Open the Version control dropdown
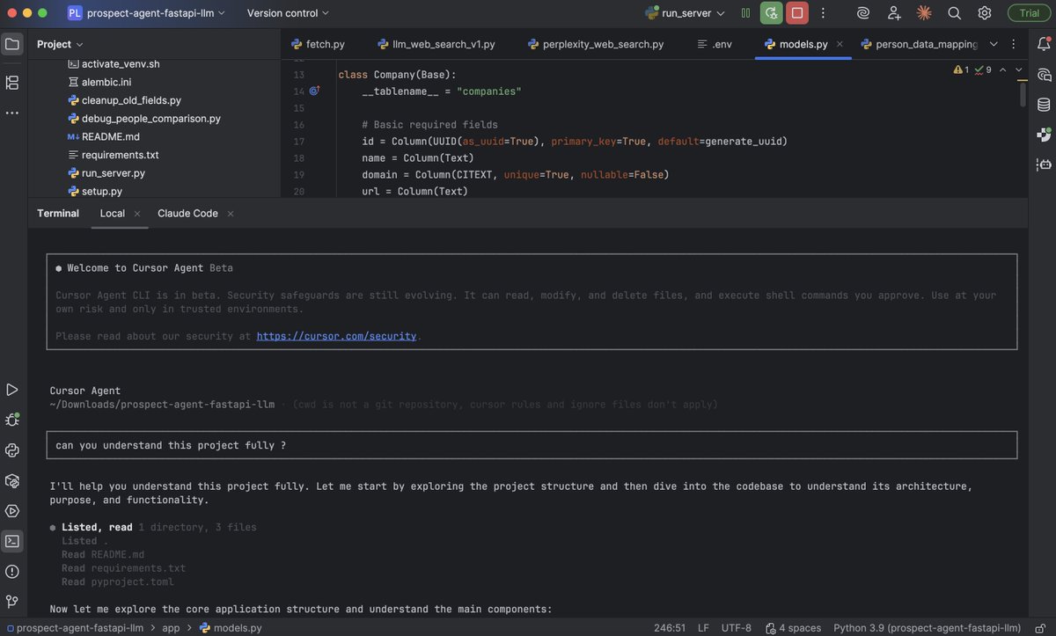 click(x=288, y=13)
